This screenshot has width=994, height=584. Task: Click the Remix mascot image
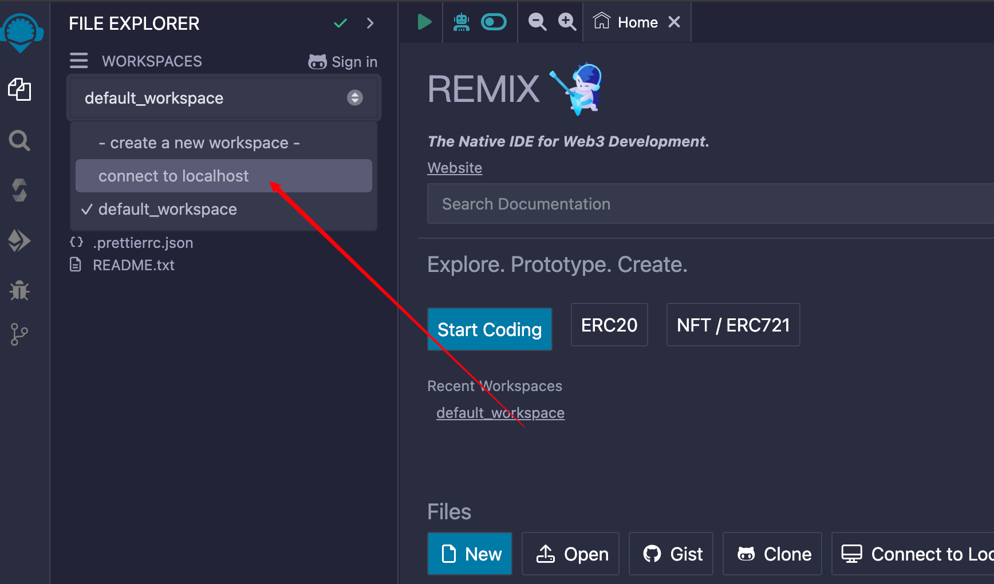[x=577, y=89]
